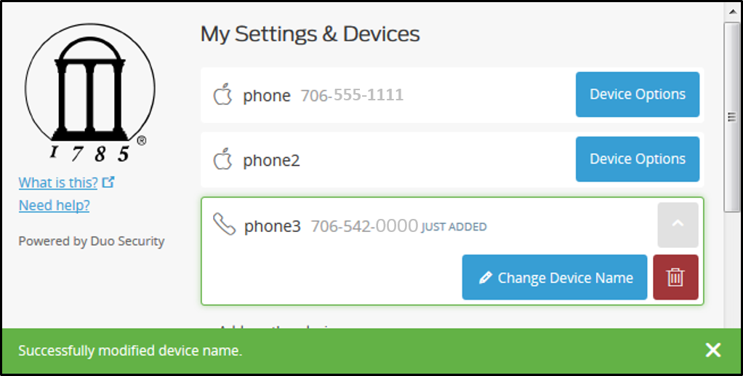Select the phone3 device row name
Viewport: 743px width, 376px height.
click(273, 226)
